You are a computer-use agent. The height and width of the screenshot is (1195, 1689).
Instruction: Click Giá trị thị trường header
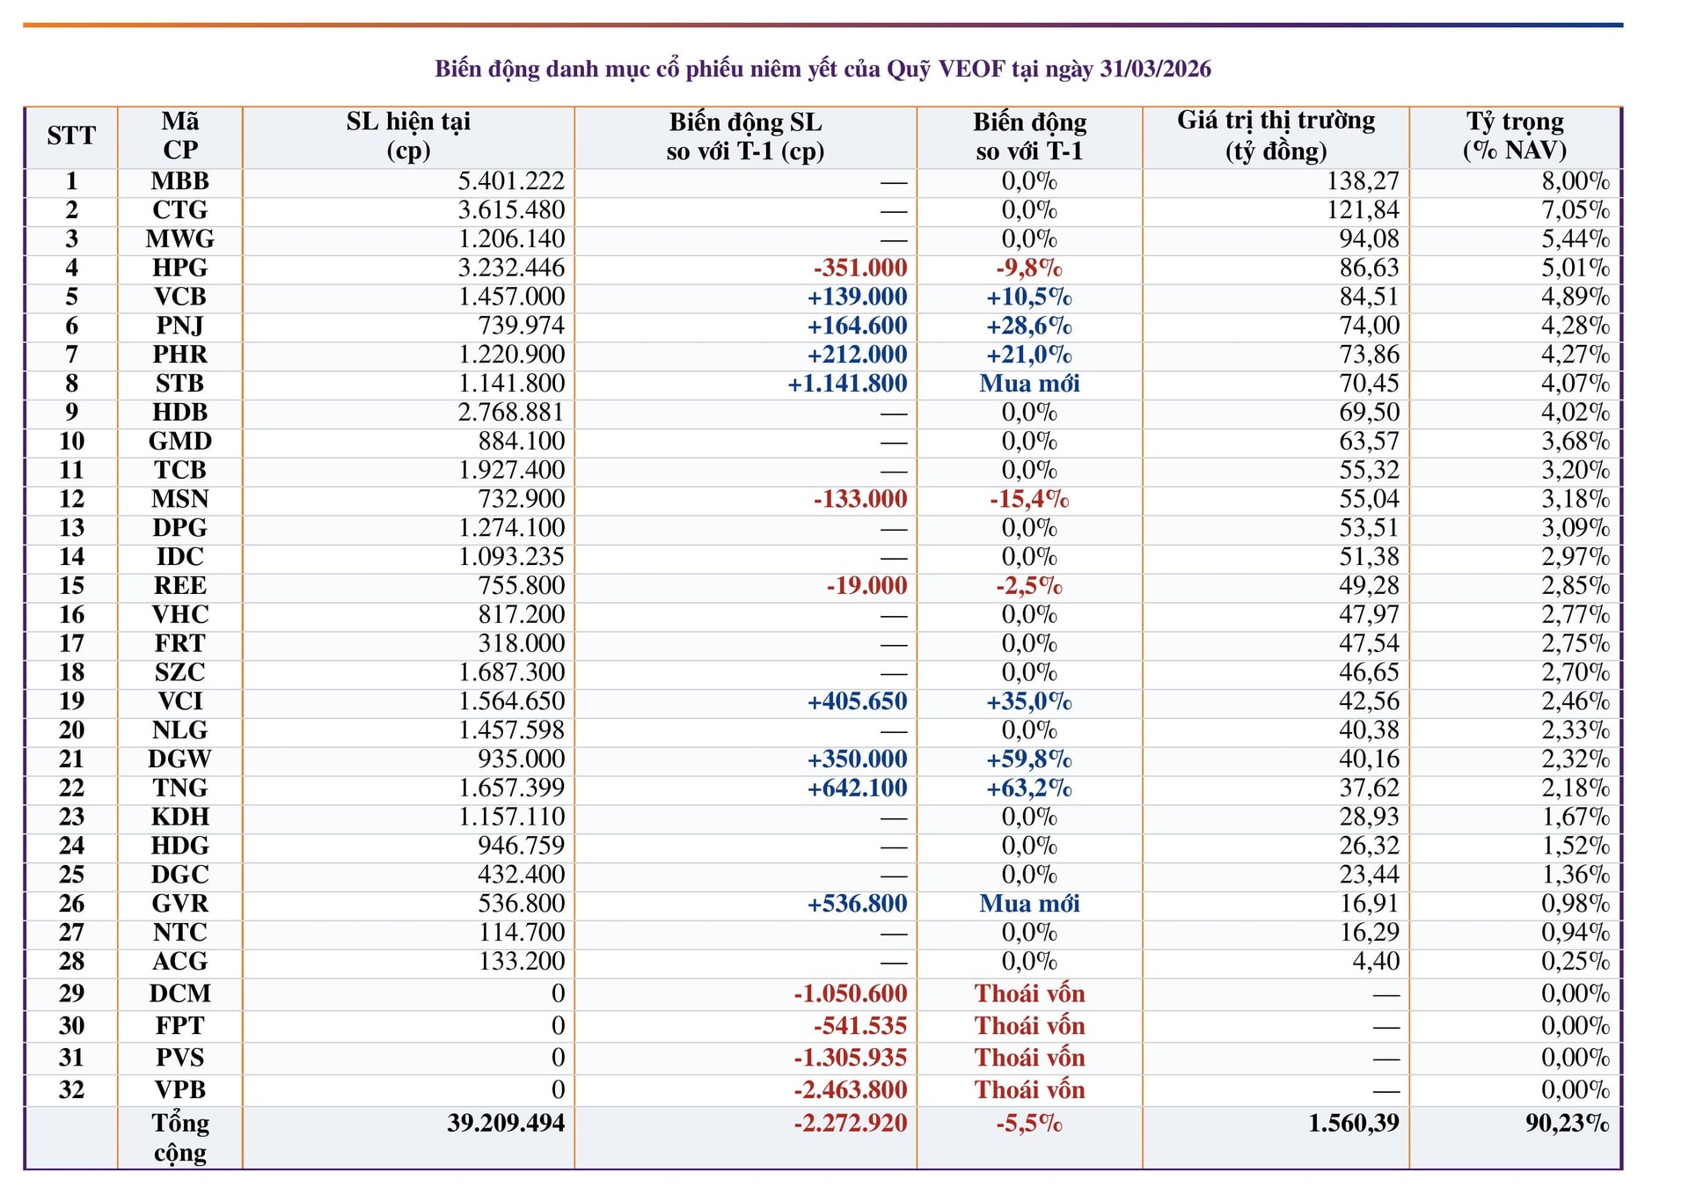click(x=1276, y=136)
